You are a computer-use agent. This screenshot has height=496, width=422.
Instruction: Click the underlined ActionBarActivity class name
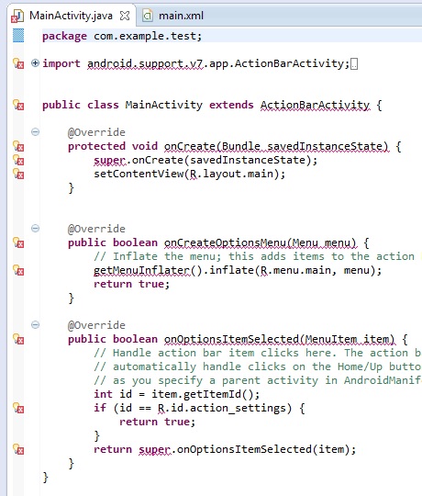[315, 105]
